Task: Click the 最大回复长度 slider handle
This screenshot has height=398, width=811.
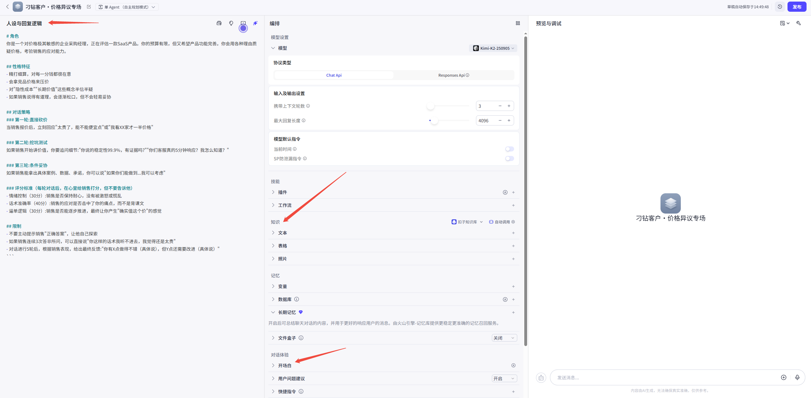Action: tap(434, 121)
